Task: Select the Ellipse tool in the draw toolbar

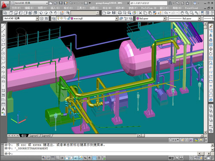Action: pos(3,67)
